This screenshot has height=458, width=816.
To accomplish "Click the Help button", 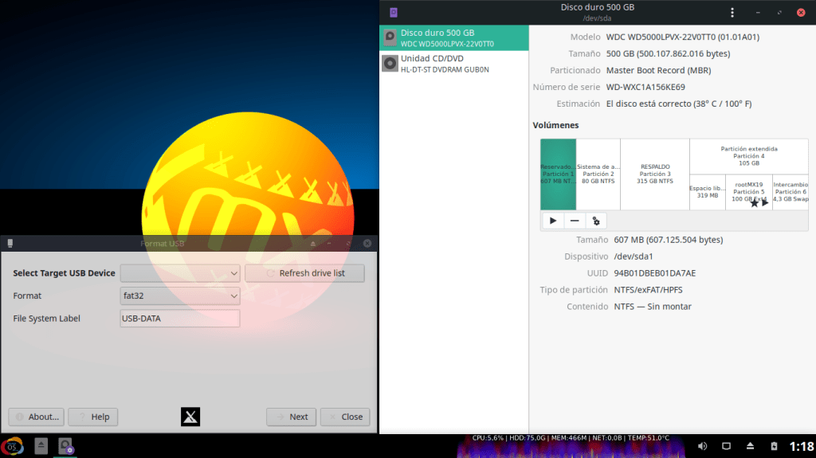I will pos(93,417).
